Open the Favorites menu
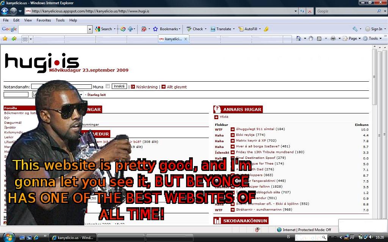Image resolution: width=388 pixels, height=242 pixels. coord(44,20)
